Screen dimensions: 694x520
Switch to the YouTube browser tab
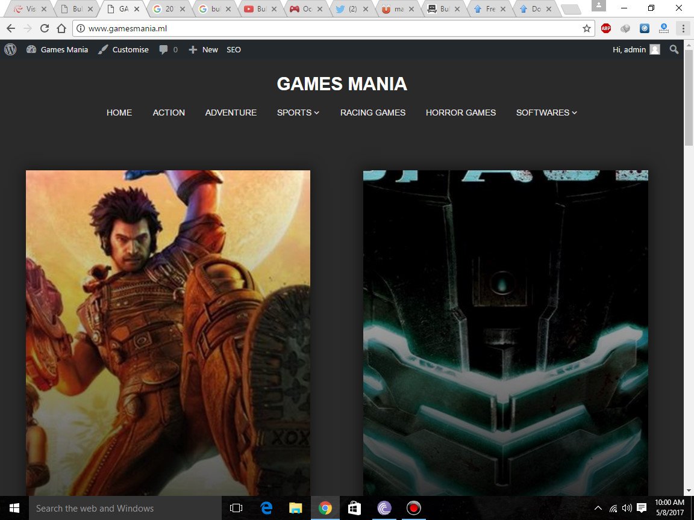pyautogui.click(x=261, y=9)
